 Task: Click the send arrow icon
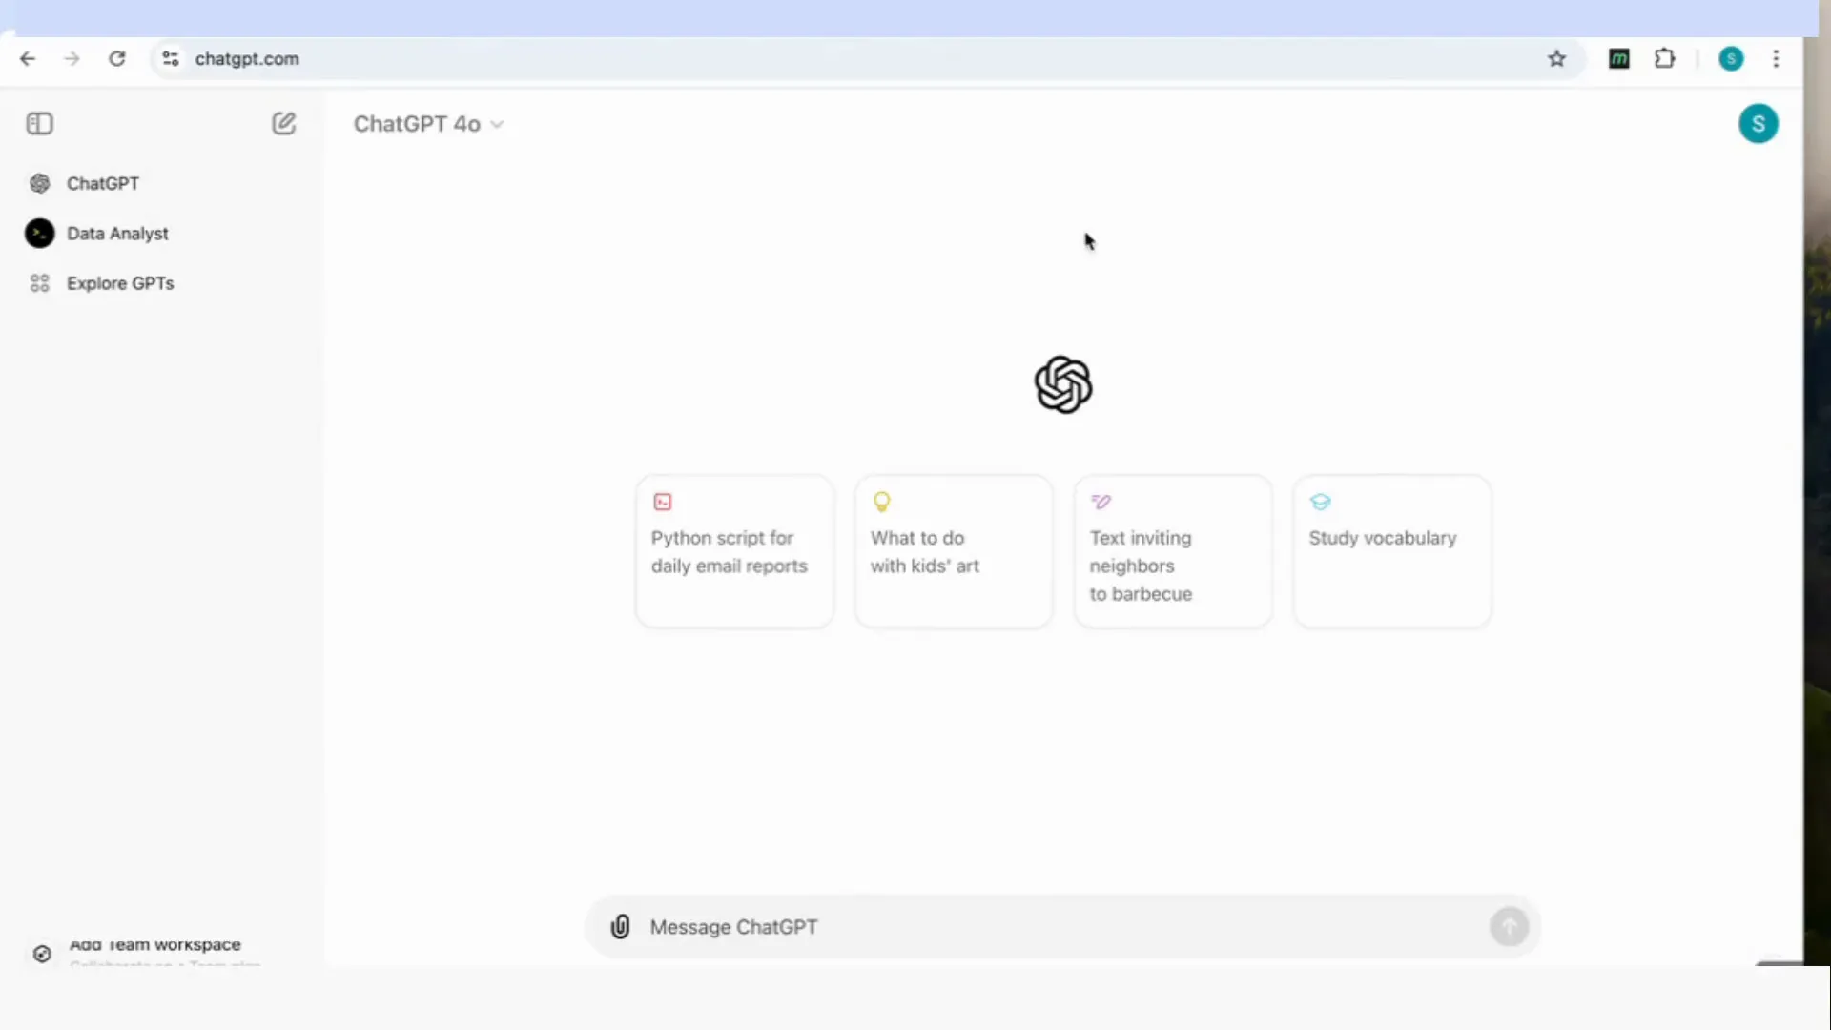[x=1509, y=927]
